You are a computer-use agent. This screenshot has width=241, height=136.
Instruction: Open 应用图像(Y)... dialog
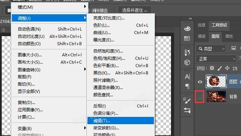[x=49, y=110]
